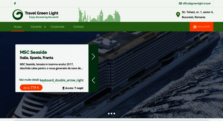Click Travel Green Light site title
The height and width of the screenshot is (121, 223).
click(x=42, y=13)
